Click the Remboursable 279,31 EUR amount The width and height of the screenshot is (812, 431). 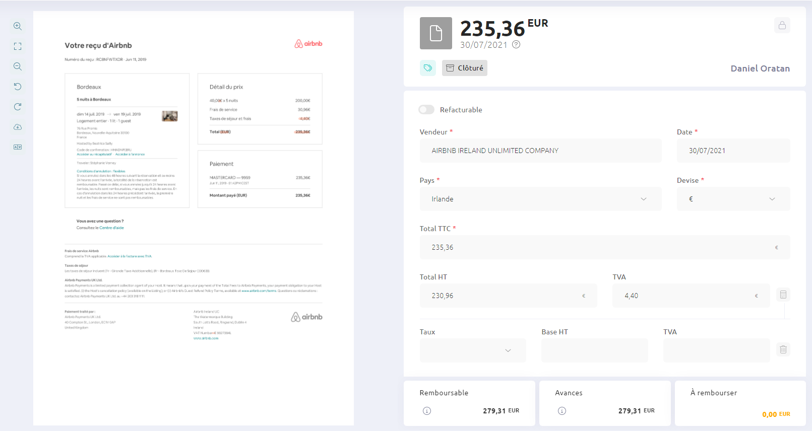(501, 411)
